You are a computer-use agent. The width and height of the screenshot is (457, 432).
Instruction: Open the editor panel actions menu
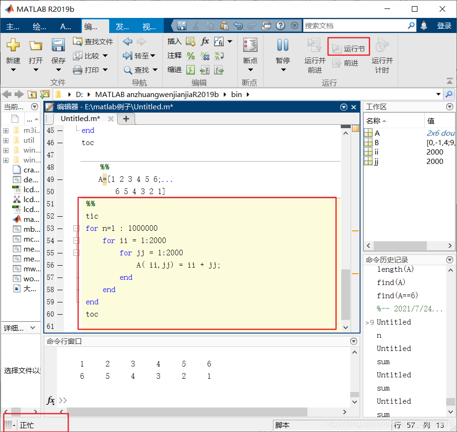click(344, 107)
